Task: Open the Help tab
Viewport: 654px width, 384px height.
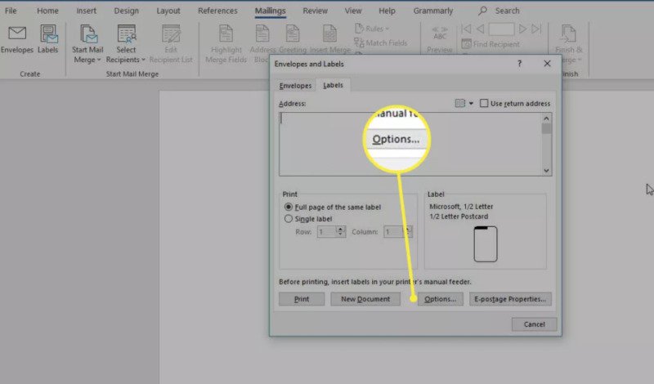Action: pos(387,11)
